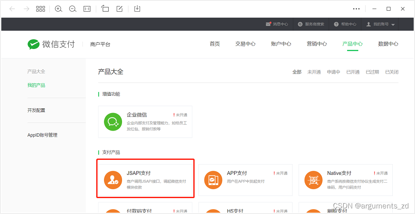Click the 商户平台 label
Image resolution: width=415 pixels, height=214 pixels.
click(100, 45)
